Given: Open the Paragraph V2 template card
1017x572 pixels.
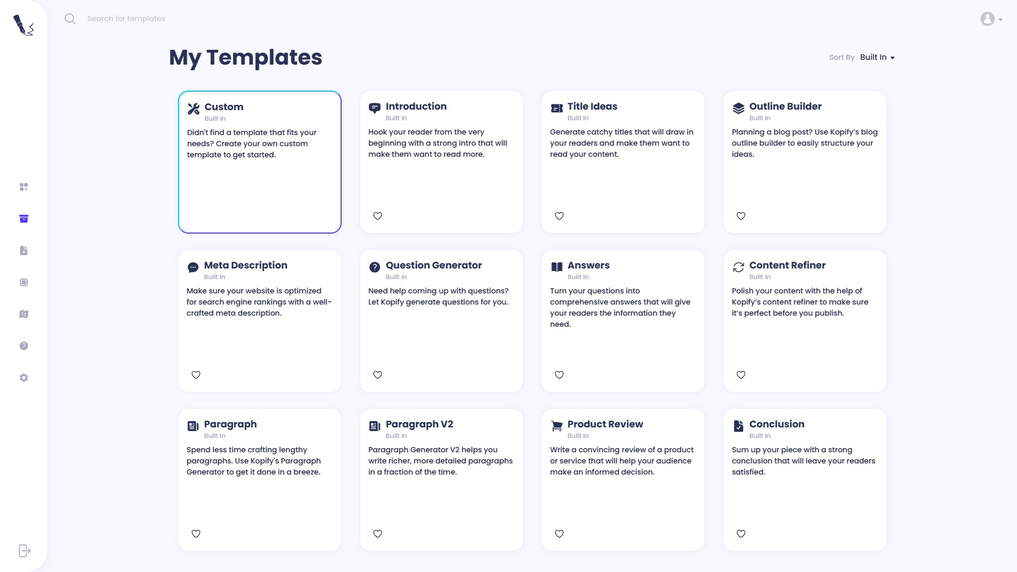Looking at the screenshot, I should (441, 480).
